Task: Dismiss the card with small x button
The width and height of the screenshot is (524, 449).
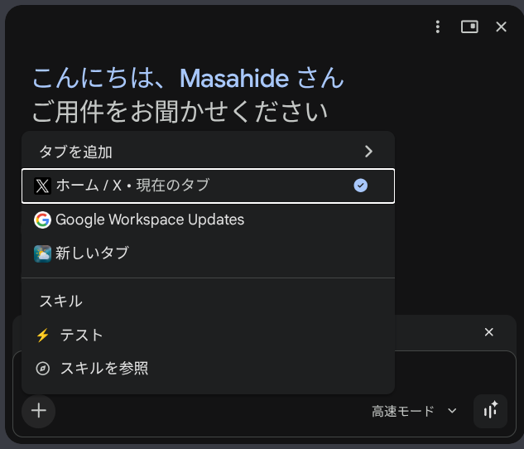Action: pyautogui.click(x=488, y=332)
